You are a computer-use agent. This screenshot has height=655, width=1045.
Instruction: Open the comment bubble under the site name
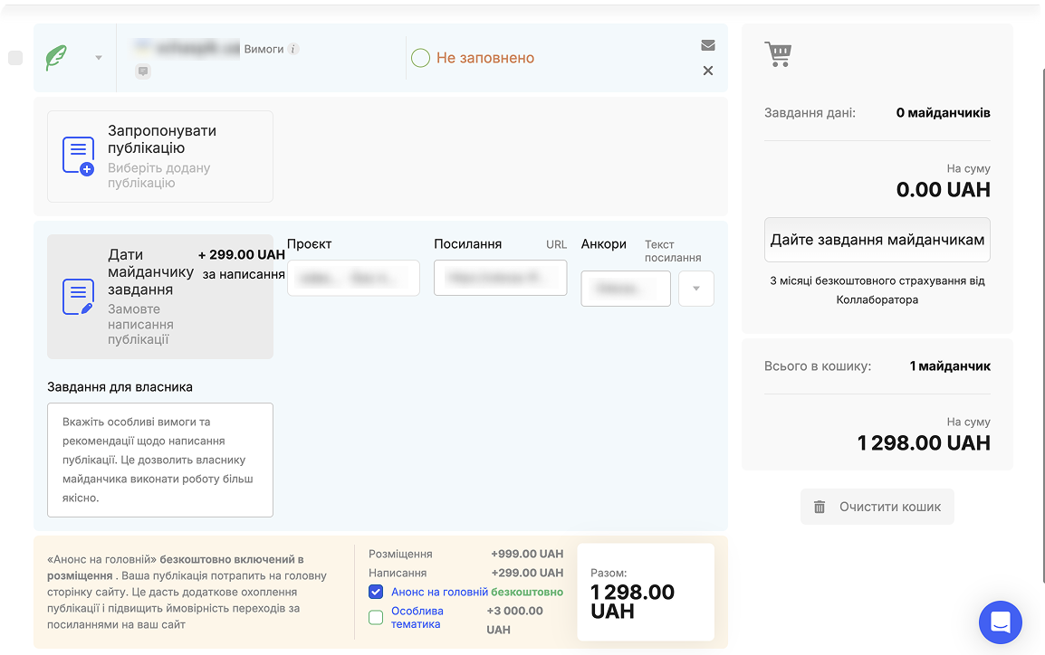click(142, 71)
